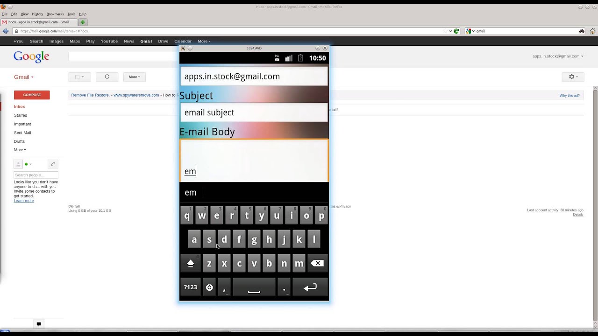
Task: Open the More actions dropdown in Gmail toolbar
Action: (x=134, y=77)
